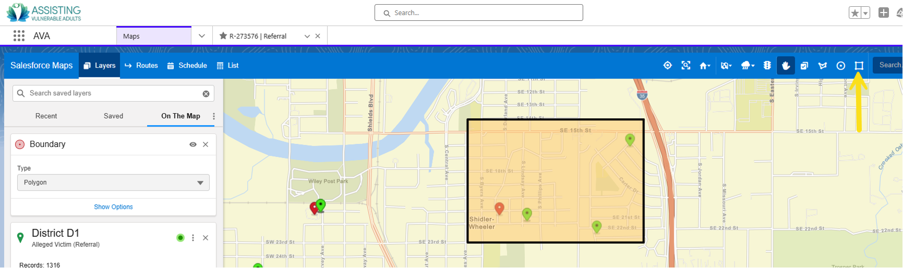
Task: Open On The Map more options menu
Action: (x=214, y=116)
